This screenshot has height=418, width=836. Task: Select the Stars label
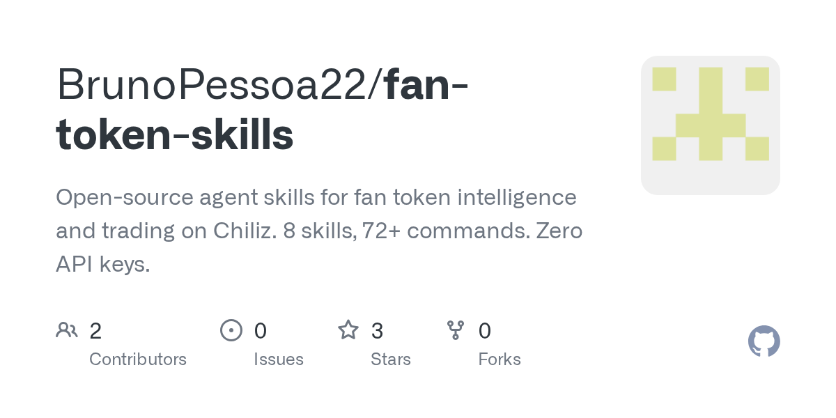391,359
